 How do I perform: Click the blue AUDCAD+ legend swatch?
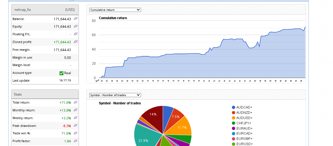[x=233, y=107]
